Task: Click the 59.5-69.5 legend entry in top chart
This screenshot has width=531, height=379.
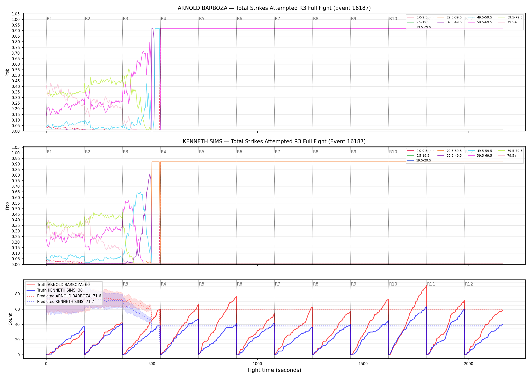Action: [480, 22]
